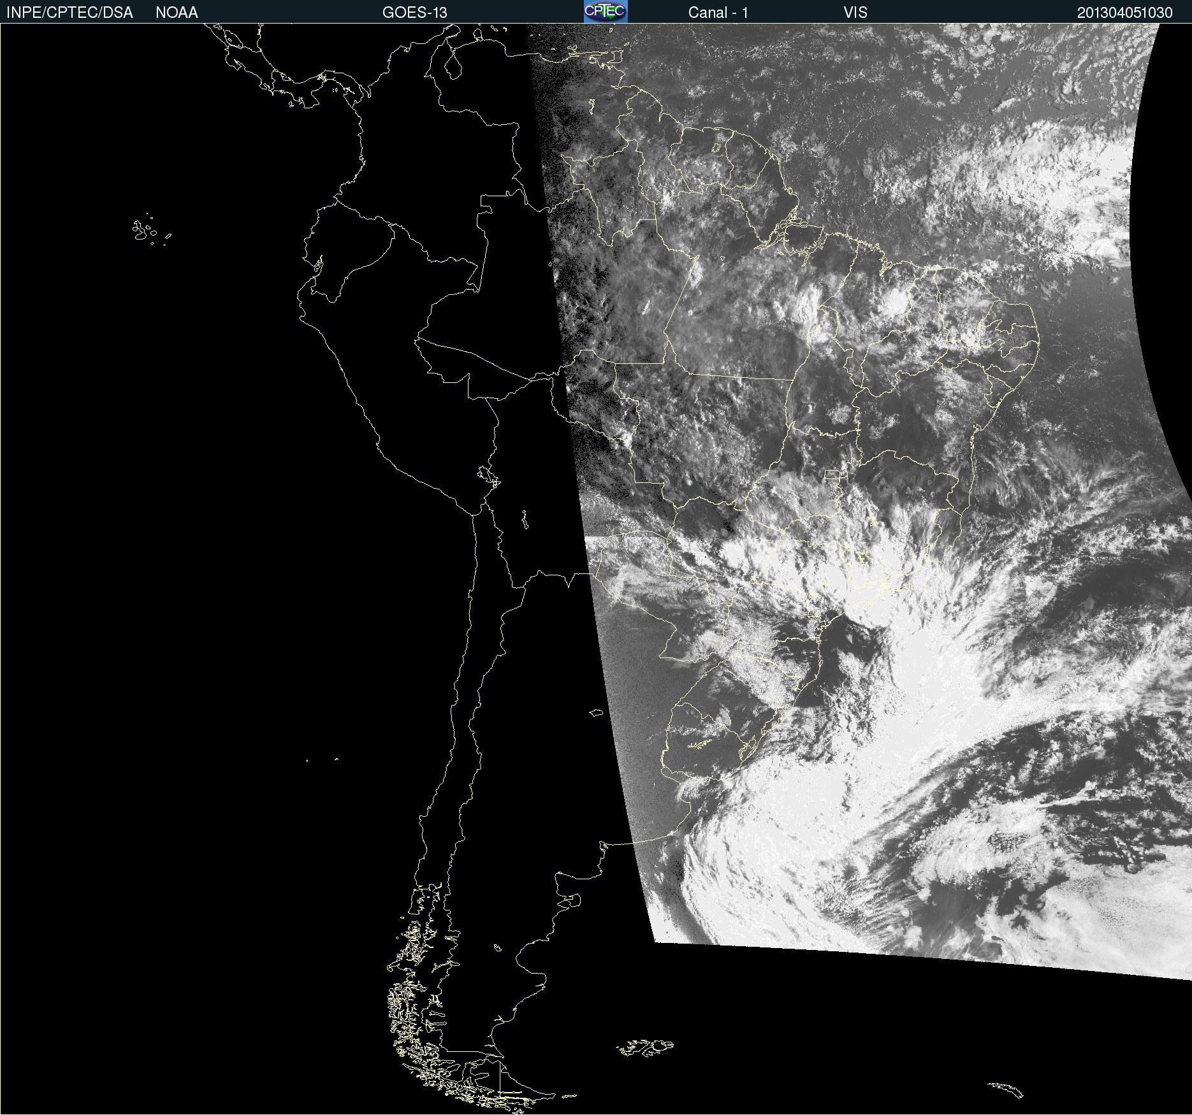
Task: Click the 'Canal - 1' channel label
Action: point(718,13)
